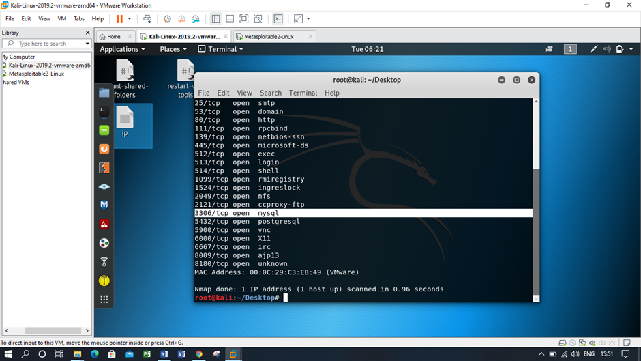Open the library search filter dropdown
The height and width of the screenshot is (361, 641).
(87, 44)
